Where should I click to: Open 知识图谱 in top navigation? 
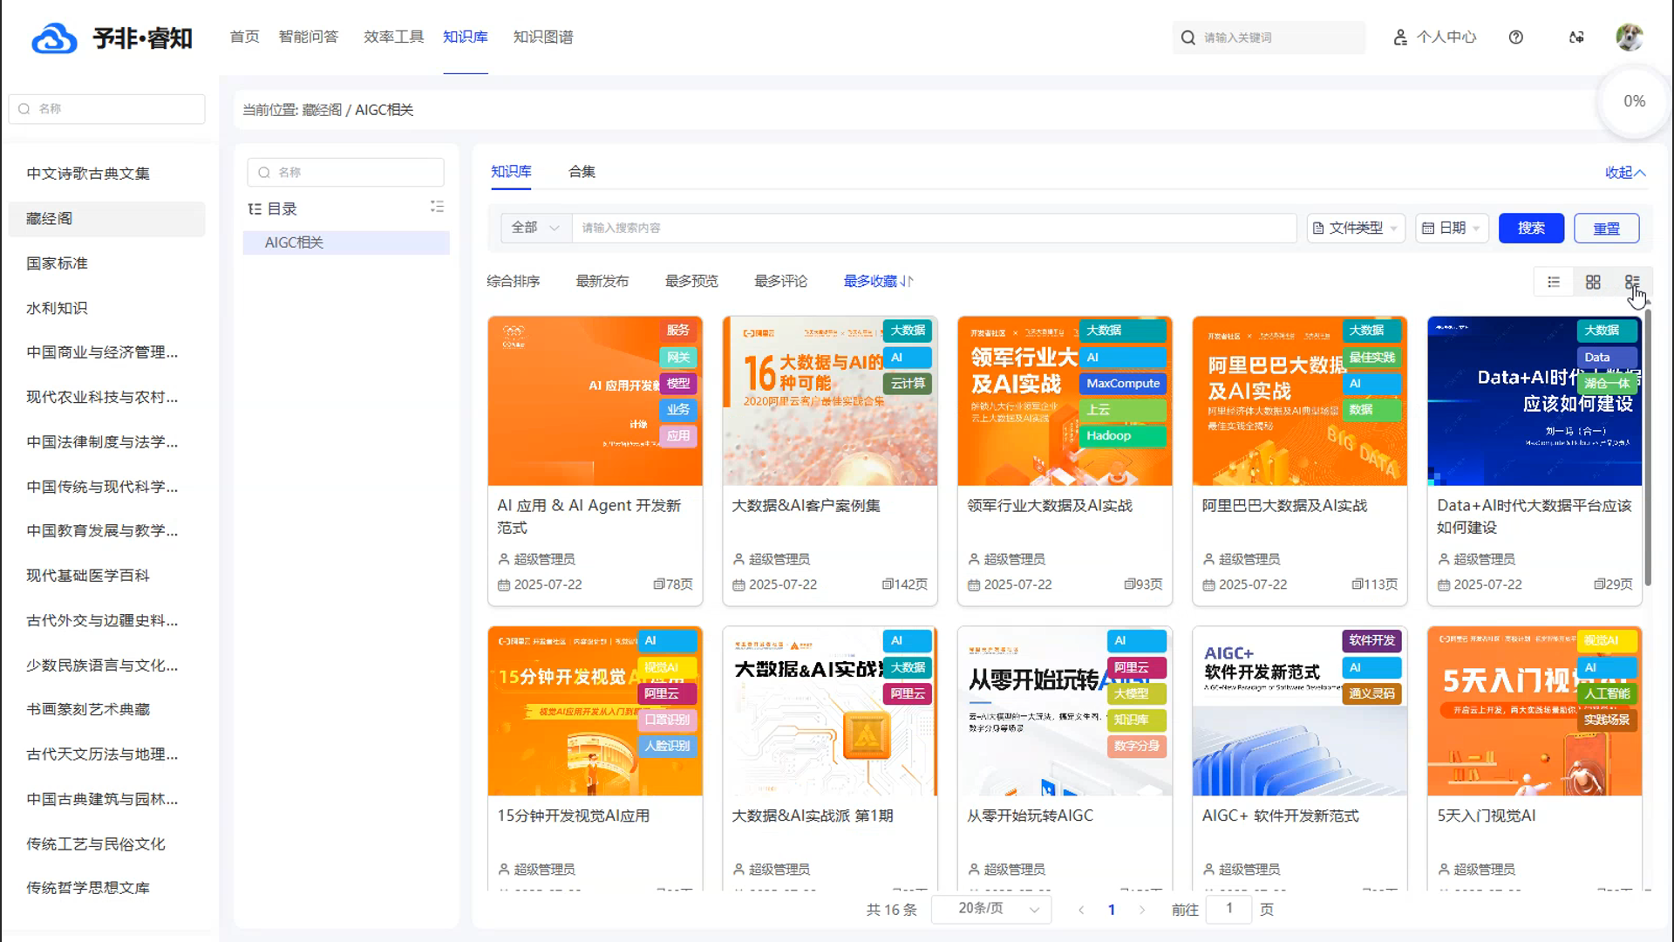pyautogui.click(x=542, y=37)
